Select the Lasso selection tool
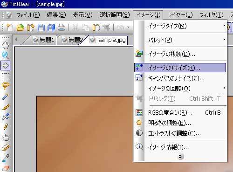This screenshot has height=172, width=233. (x=6, y=86)
